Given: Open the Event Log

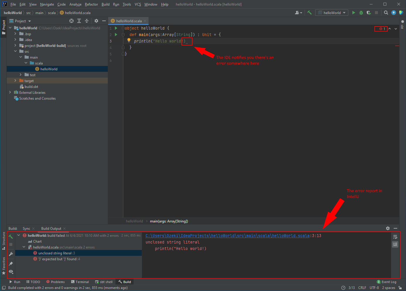Looking at the screenshot, I should coord(387,282).
